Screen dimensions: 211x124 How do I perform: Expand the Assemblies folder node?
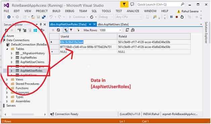tap(7, 101)
